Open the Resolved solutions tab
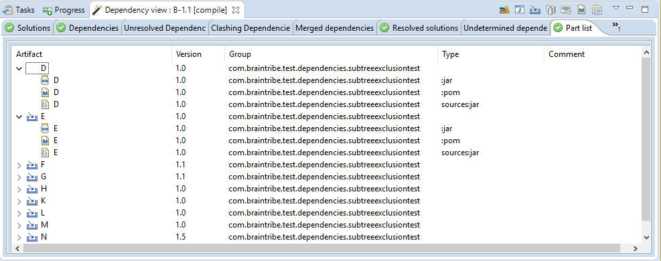The width and height of the screenshot is (661, 261). (x=419, y=28)
